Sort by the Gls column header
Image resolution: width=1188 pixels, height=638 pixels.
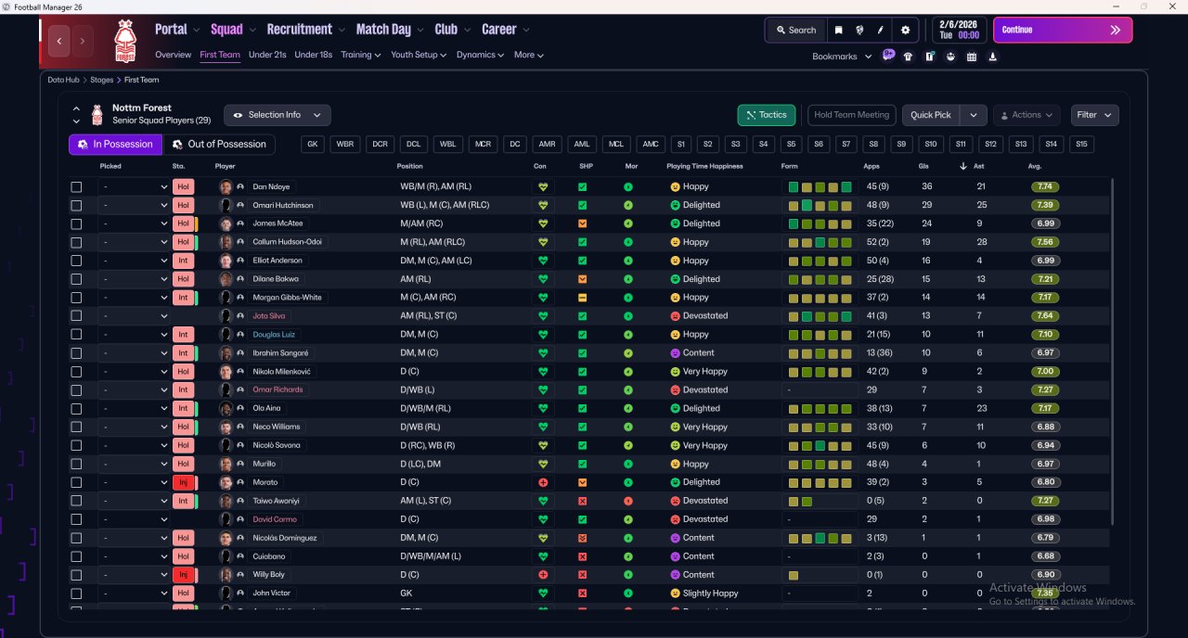coord(924,166)
